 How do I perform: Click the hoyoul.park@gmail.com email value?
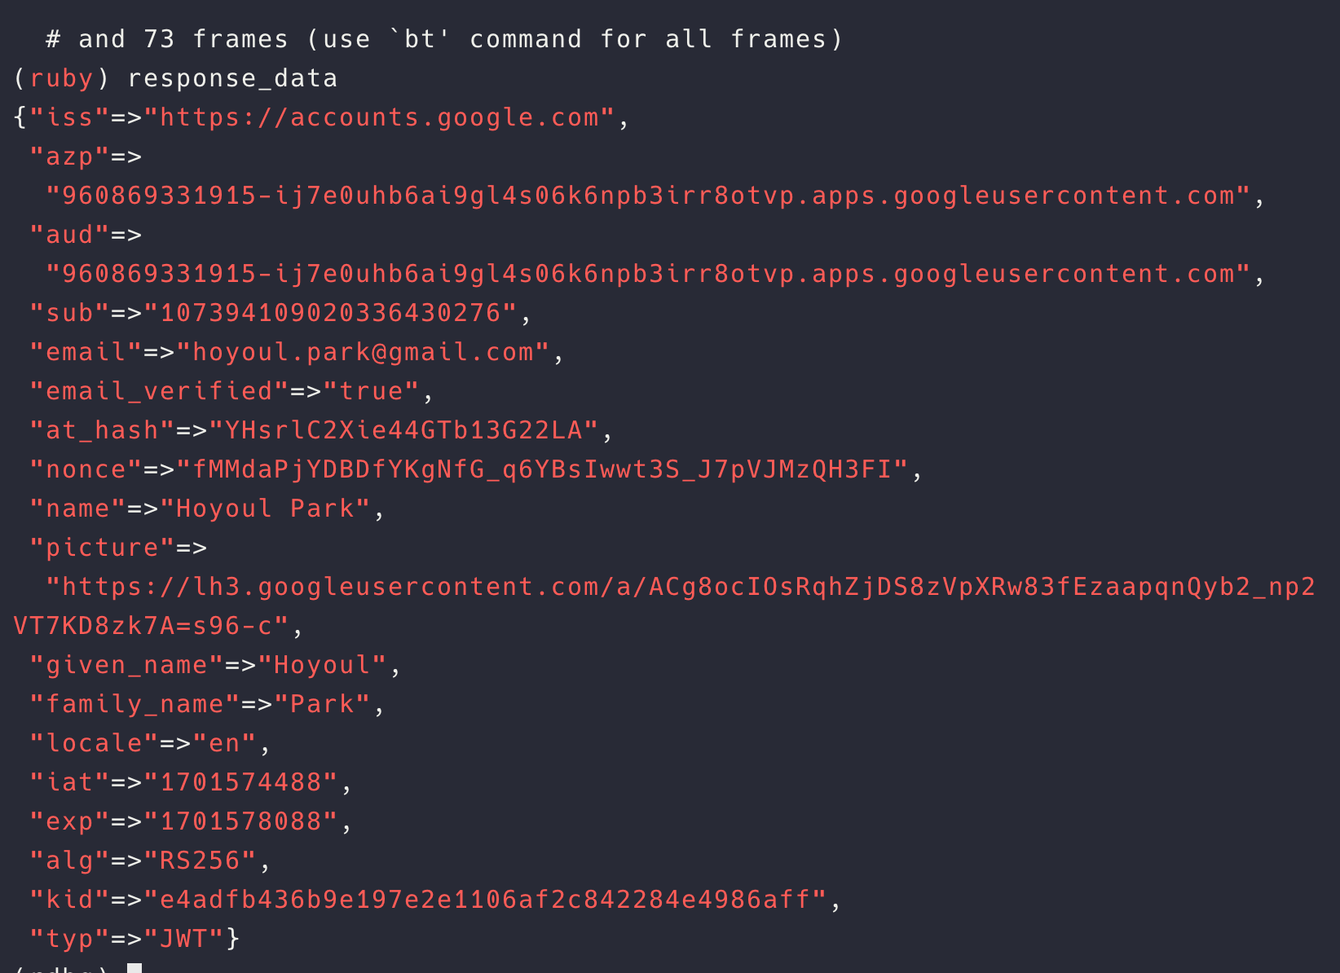[363, 352]
